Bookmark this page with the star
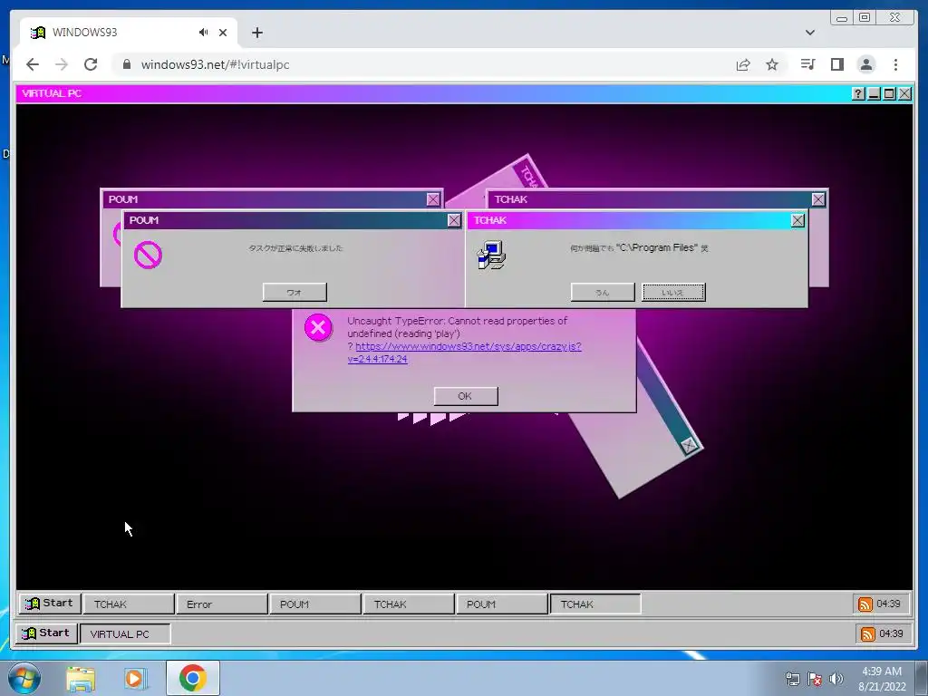 click(x=772, y=64)
